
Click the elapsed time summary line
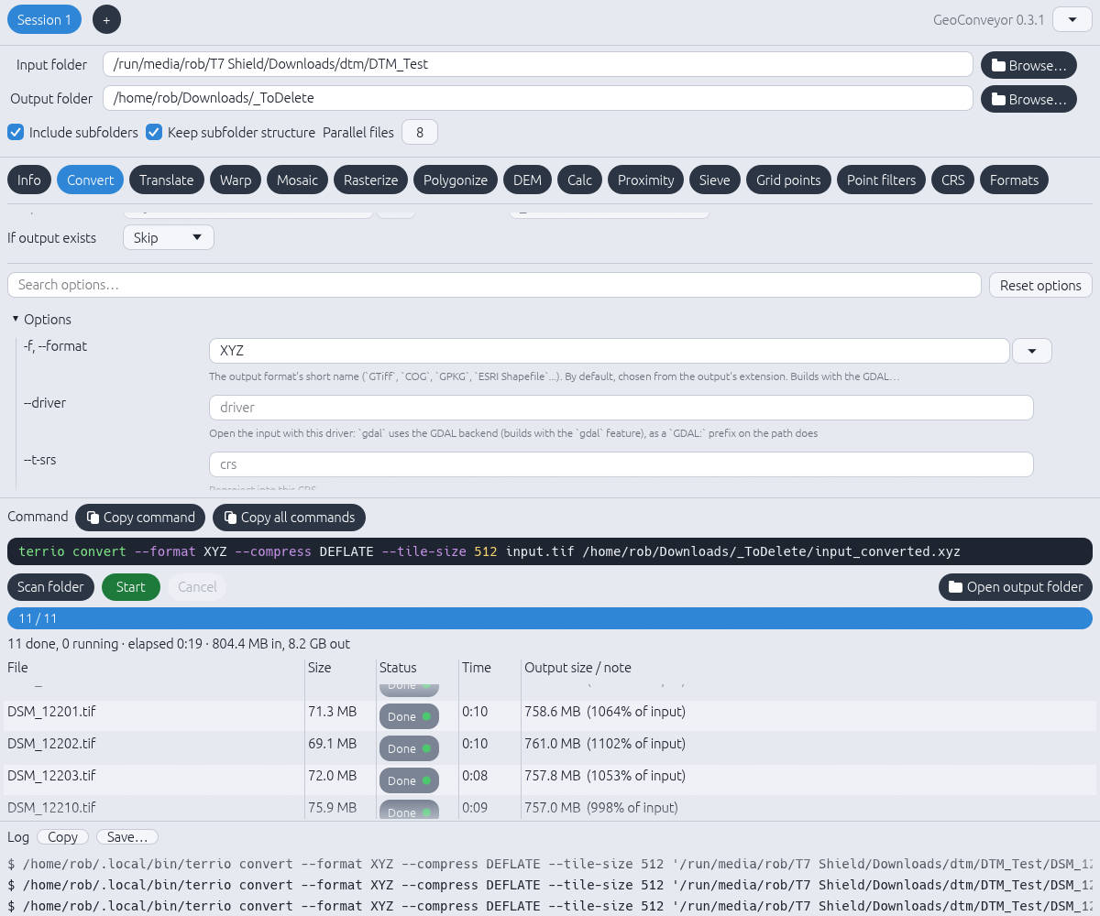coord(179,644)
